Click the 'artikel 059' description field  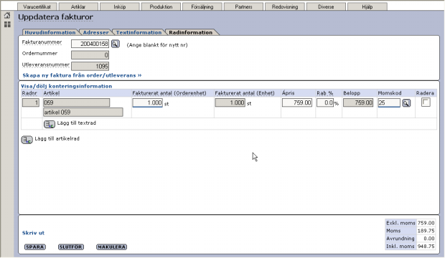pyautogui.click(x=83, y=113)
